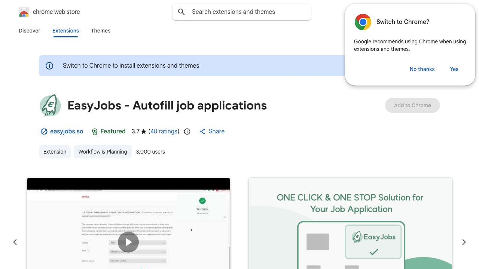The image size is (479, 269).
Task: Play the EasyJobs demo video
Action: tap(128, 242)
